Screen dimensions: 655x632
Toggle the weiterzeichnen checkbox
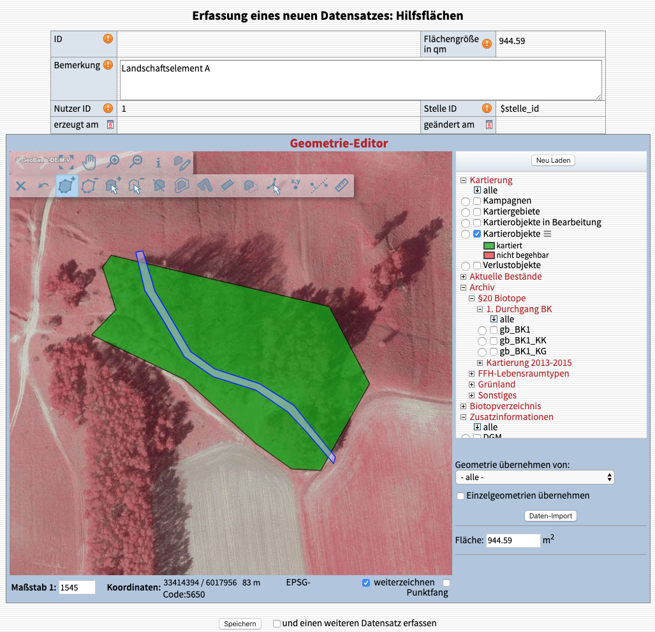pyautogui.click(x=365, y=582)
